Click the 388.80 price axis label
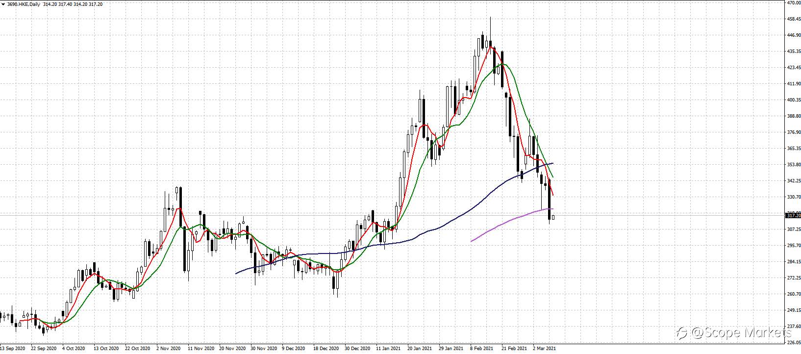The width and height of the screenshot is (801, 354). [793, 116]
